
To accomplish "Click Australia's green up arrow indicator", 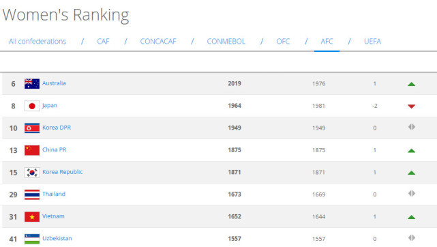I will pyautogui.click(x=411, y=84).
